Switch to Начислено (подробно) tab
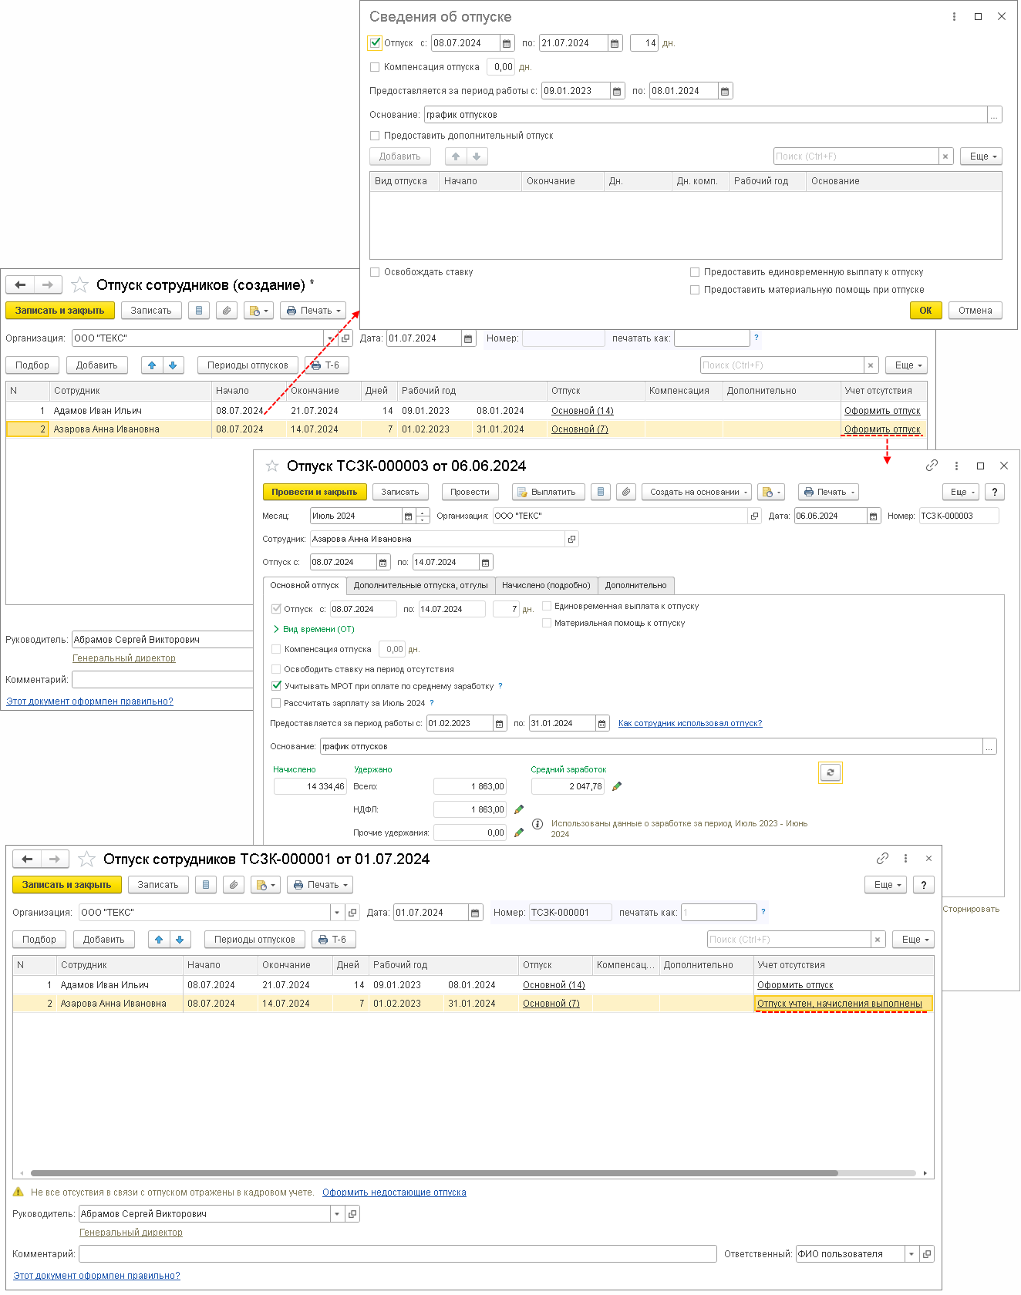1021x1295 pixels. [546, 585]
